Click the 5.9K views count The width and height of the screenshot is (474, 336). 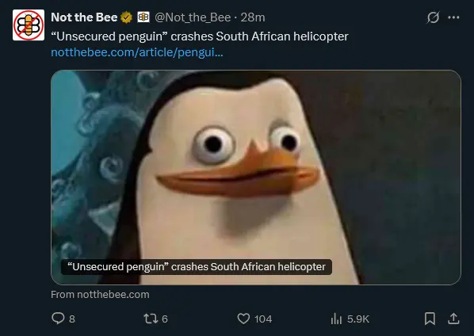358,319
